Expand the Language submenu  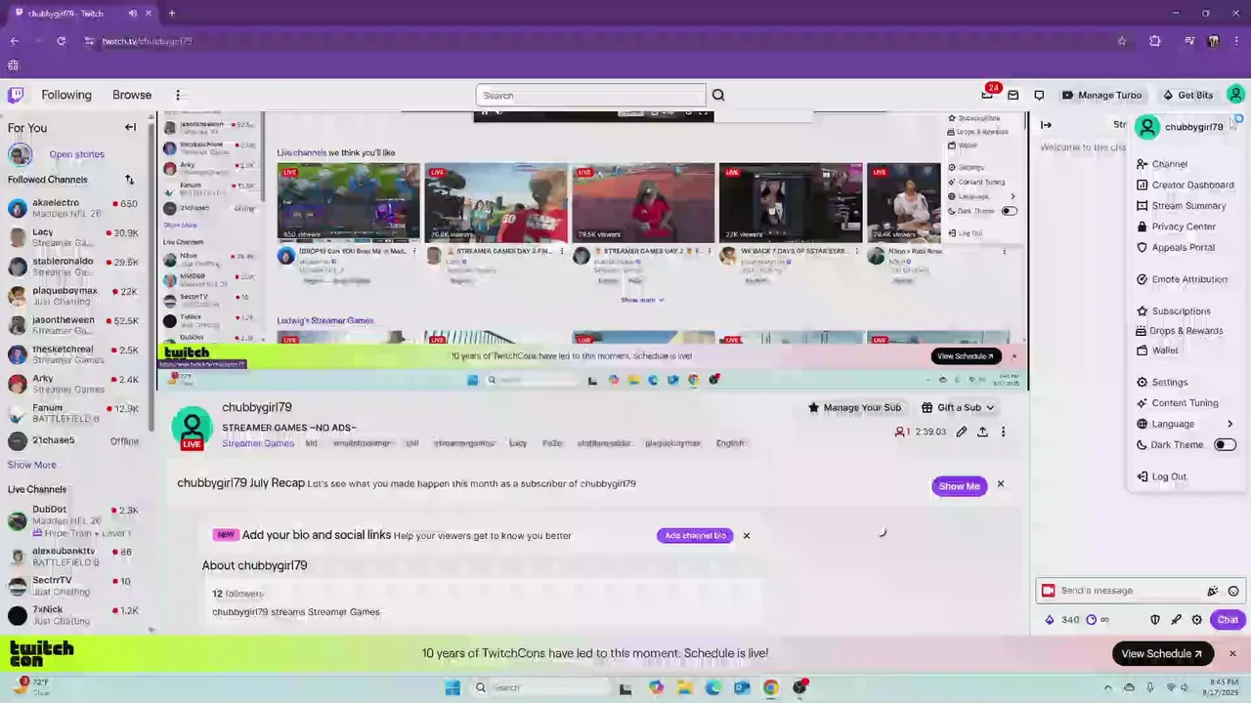1186,424
